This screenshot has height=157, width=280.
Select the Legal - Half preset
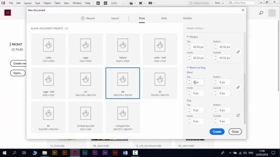(x=49, y=83)
